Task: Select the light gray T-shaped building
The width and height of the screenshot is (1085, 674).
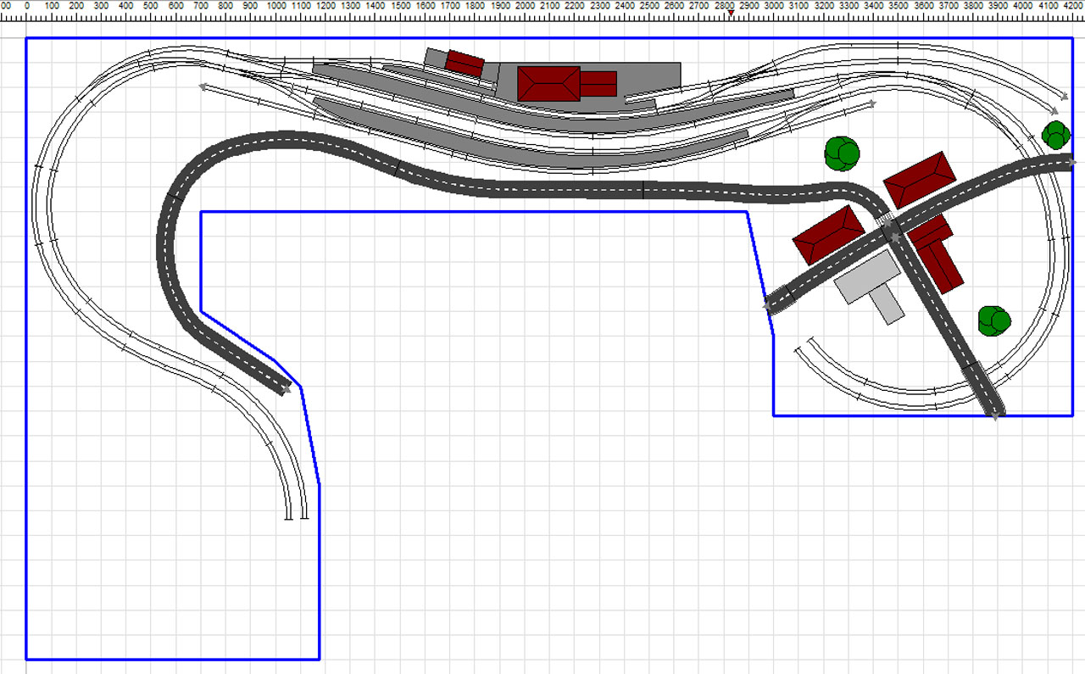Action: (871, 284)
